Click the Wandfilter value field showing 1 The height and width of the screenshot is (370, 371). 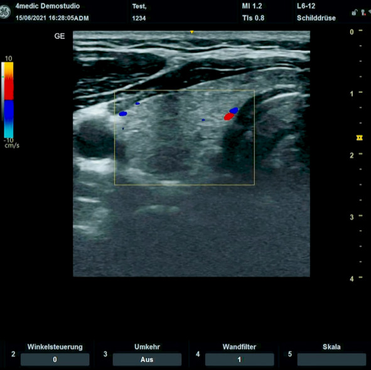tap(239, 359)
